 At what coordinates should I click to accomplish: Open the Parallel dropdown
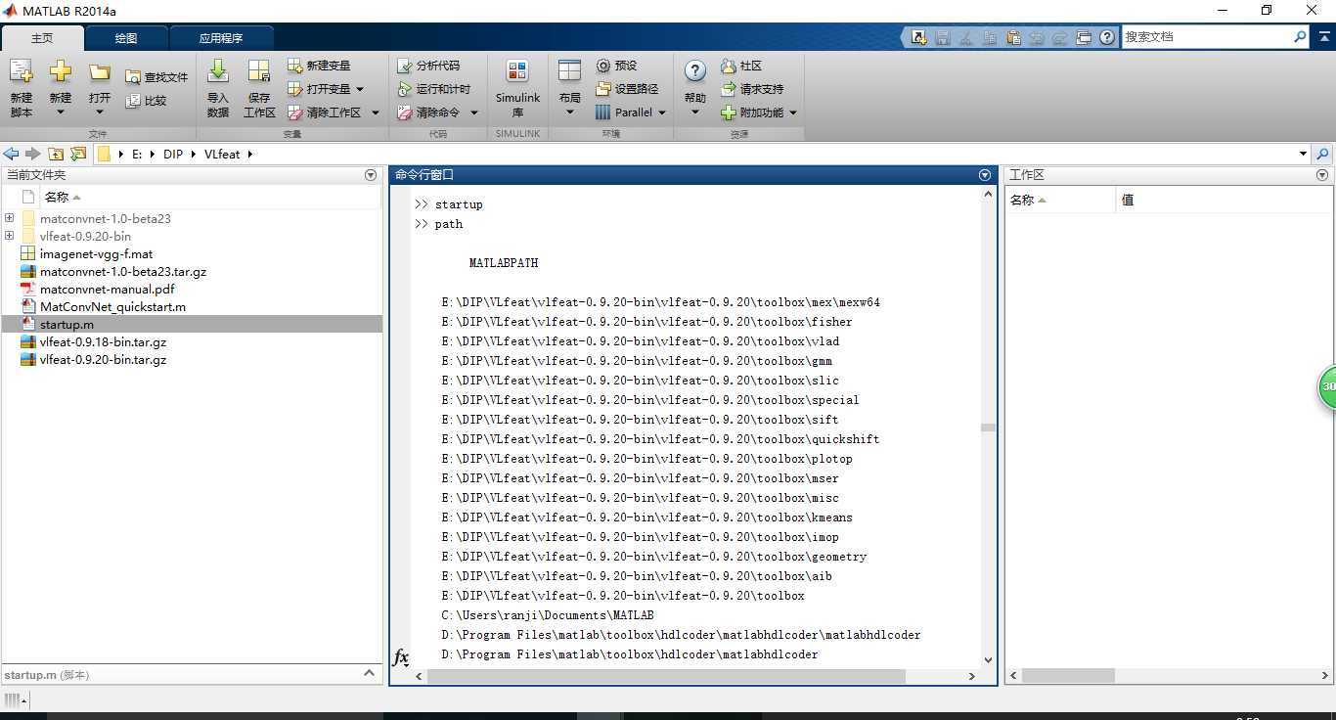pyautogui.click(x=662, y=112)
